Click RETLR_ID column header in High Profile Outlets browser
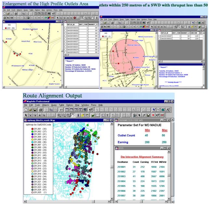The image size is (209, 204). point(73,25)
